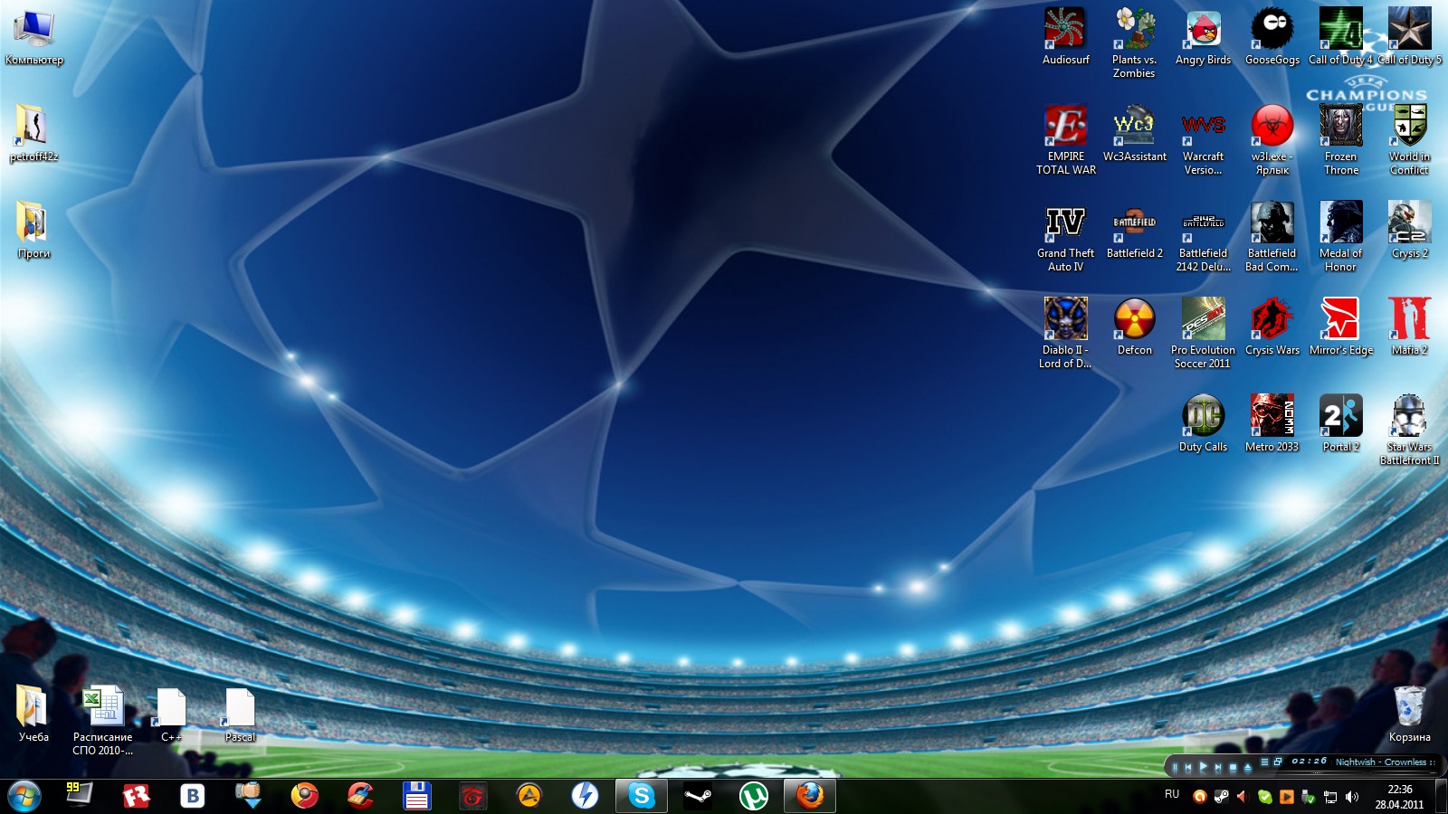Click the Pro Evolution Soccer 2011 icon
1448x814 pixels.
pos(1204,333)
